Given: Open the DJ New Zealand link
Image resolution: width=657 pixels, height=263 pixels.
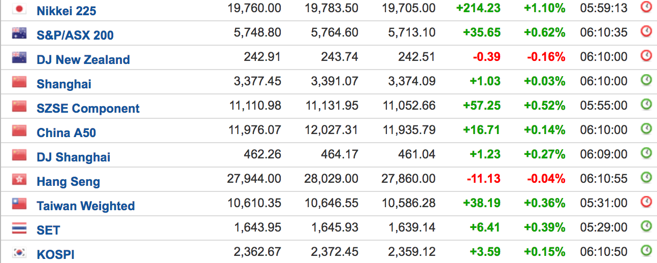Looking at the screenshot, I should click(83, 59).
